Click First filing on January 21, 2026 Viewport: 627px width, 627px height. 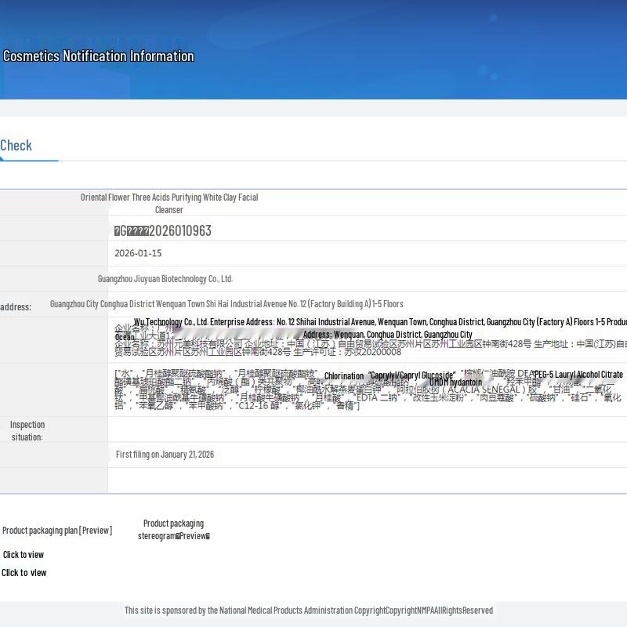(x=165, y=455)
